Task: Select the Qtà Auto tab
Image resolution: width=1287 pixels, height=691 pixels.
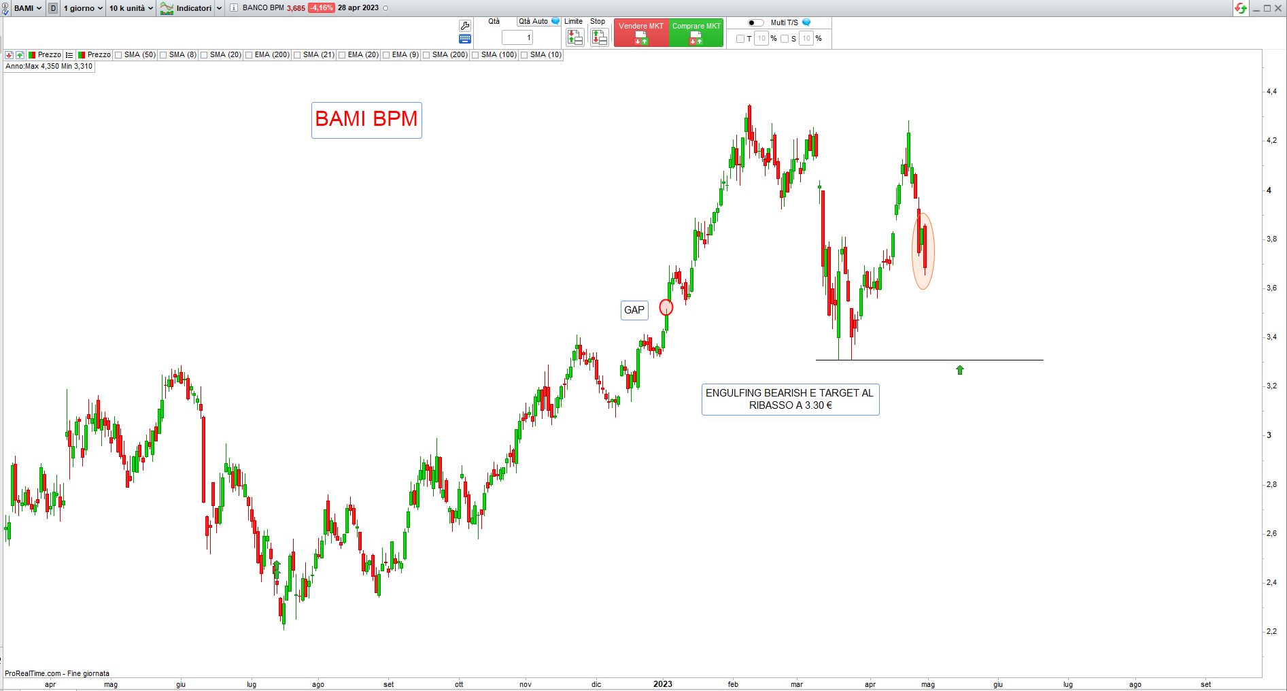Action: tap(534, 21)
